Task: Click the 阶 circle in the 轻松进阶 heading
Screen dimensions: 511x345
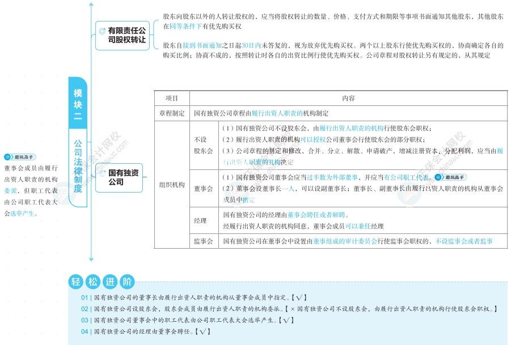Action: coord(127,282)
